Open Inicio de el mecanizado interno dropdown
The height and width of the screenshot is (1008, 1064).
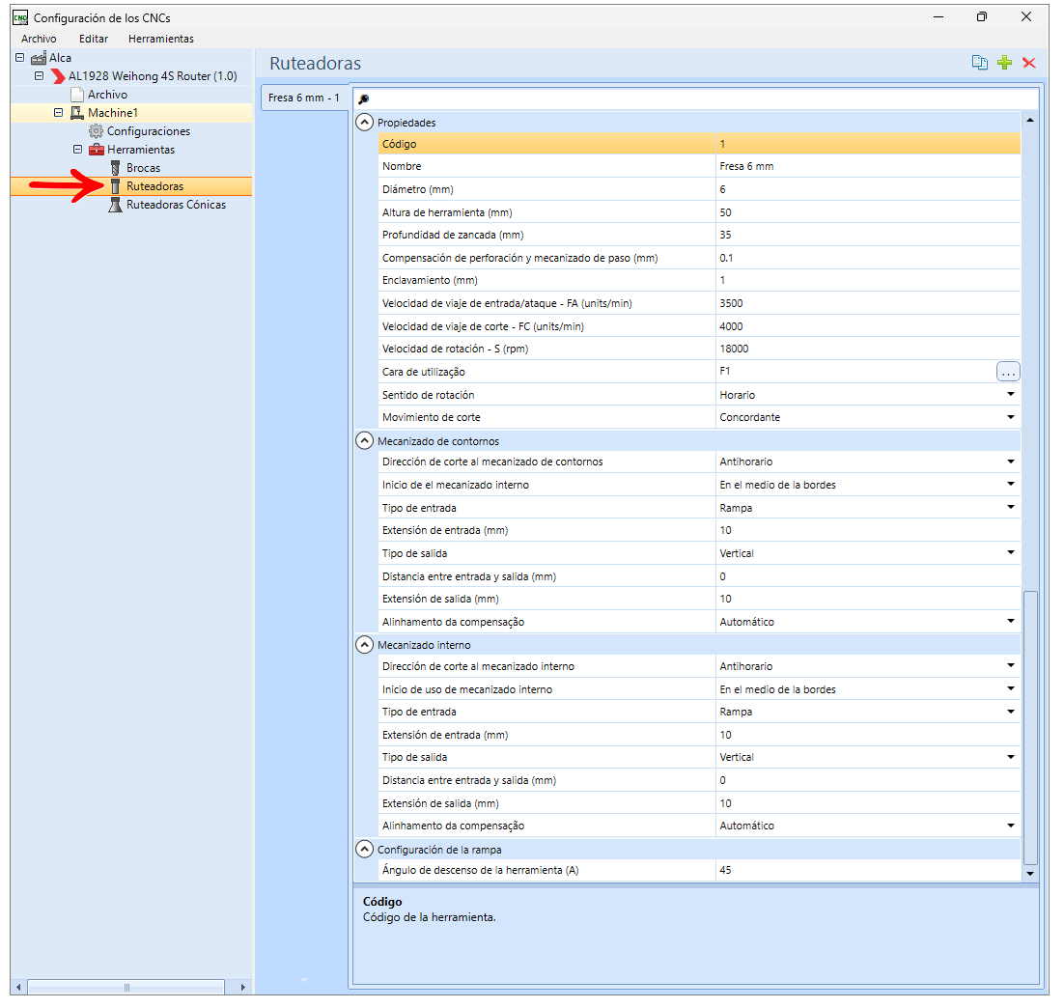tap(1010, 484)
